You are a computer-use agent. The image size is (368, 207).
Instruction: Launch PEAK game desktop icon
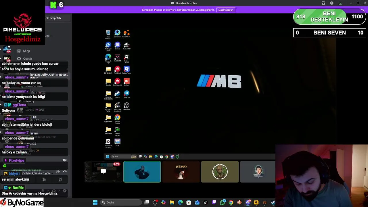coord(117,143)
